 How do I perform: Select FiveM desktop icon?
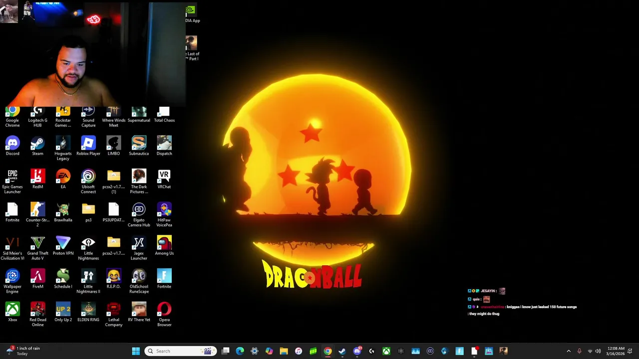pos(37,279)
